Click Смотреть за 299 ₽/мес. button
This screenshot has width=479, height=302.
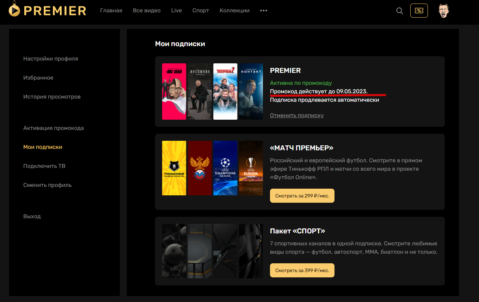click(x=302, y=196)
